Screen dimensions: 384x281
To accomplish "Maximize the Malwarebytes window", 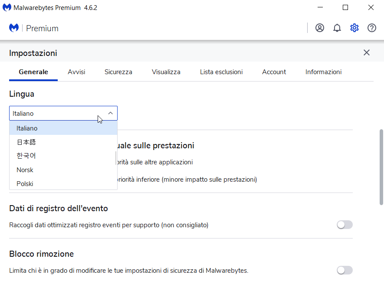I will [x=345, y=7].
